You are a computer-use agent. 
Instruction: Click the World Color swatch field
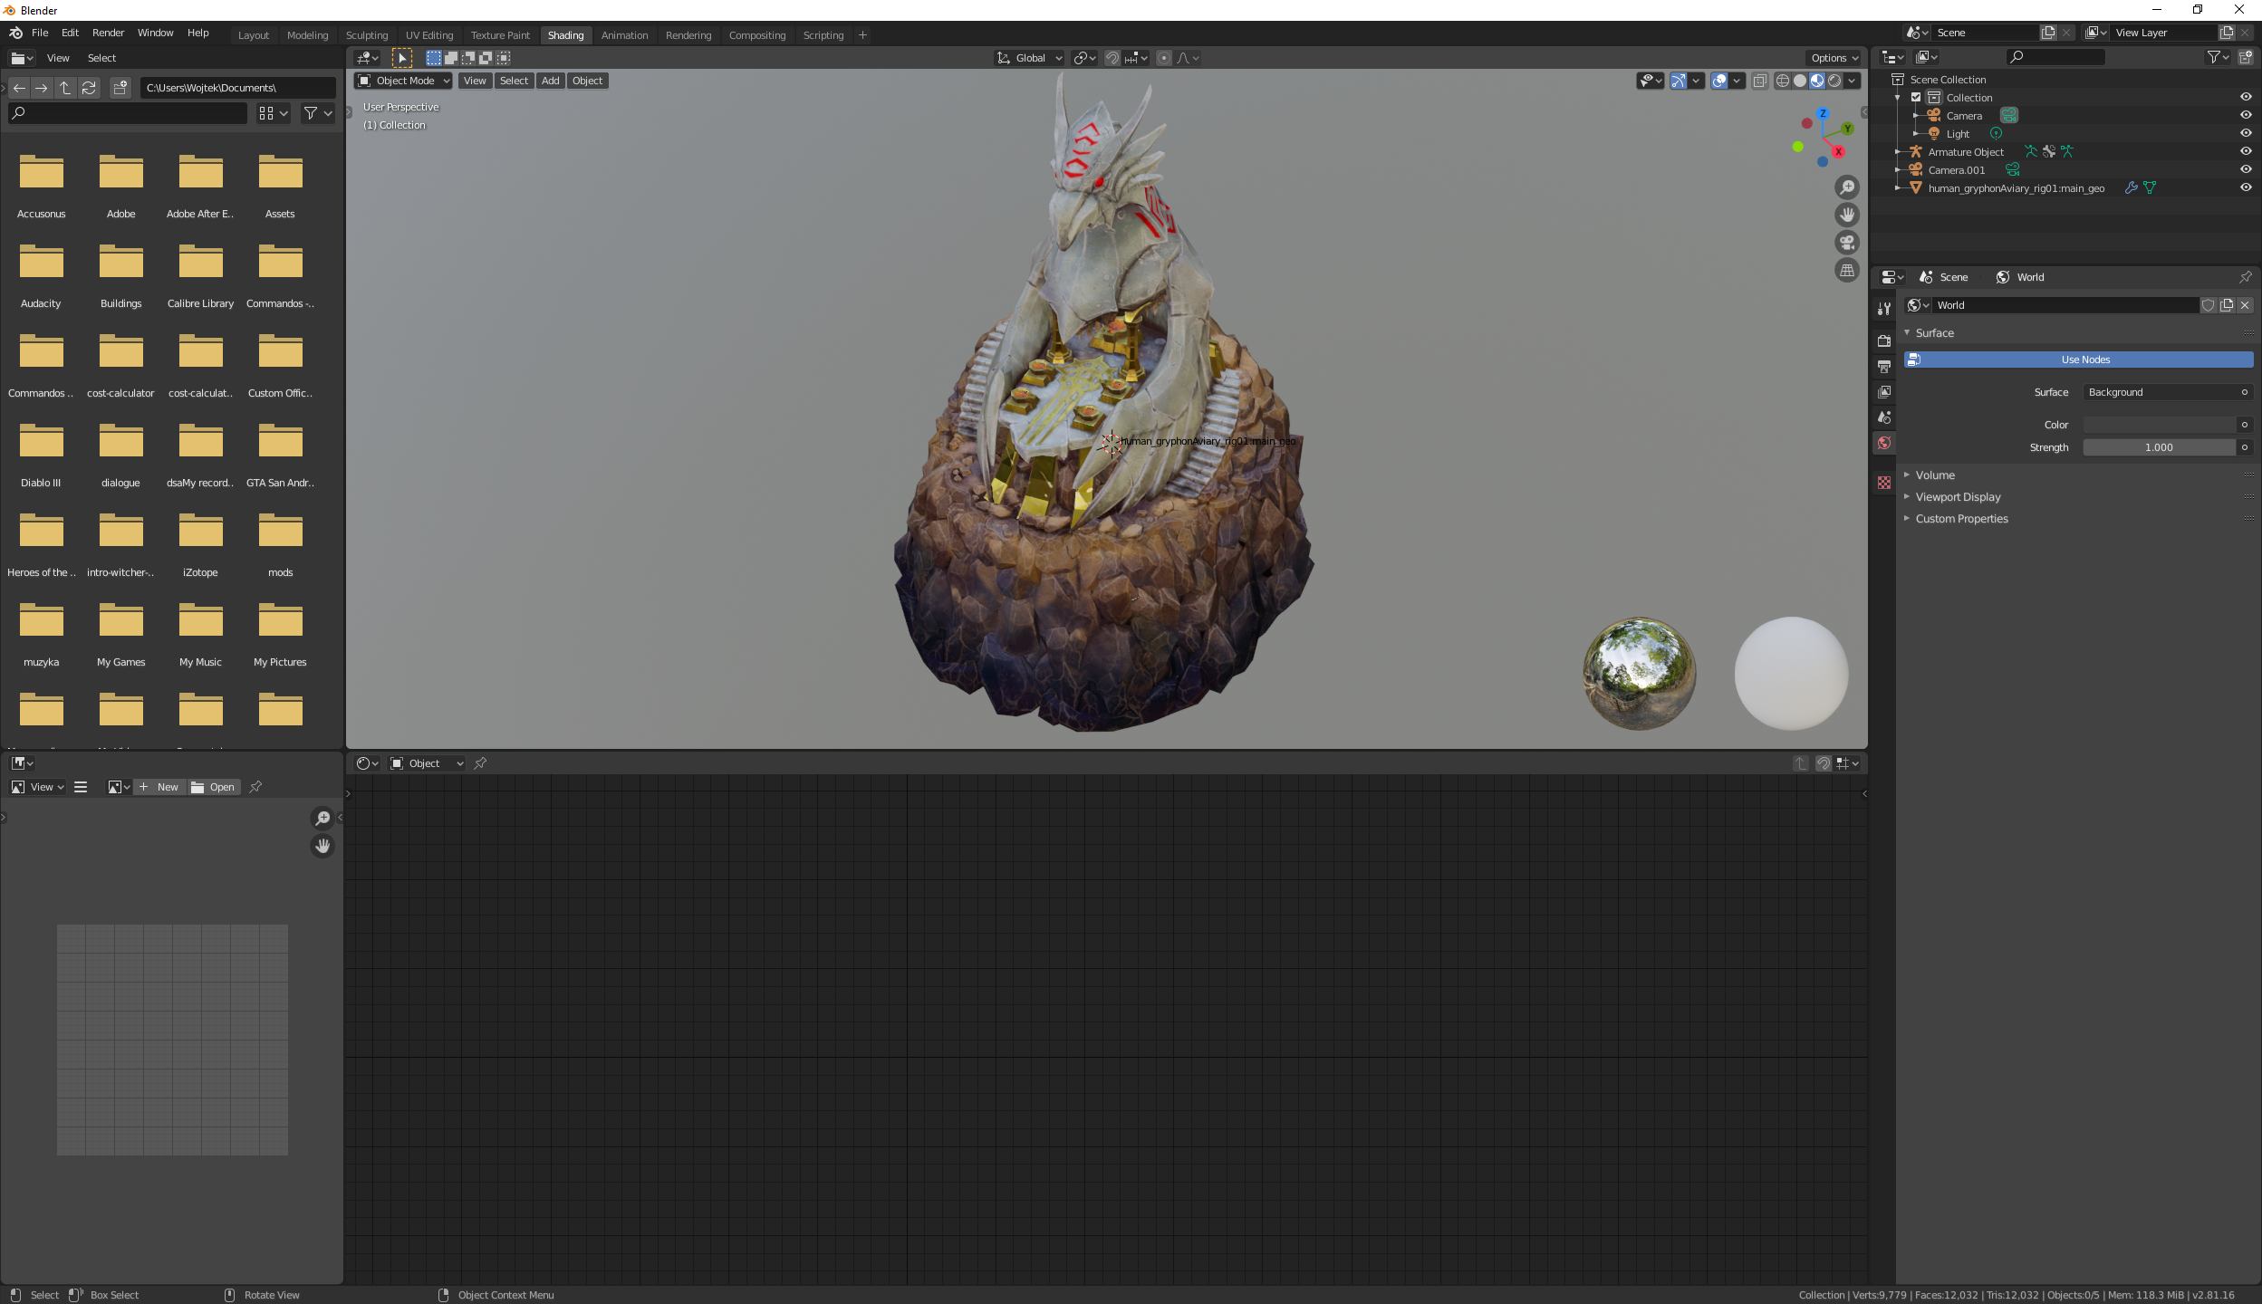click(x=2159, y=425)
